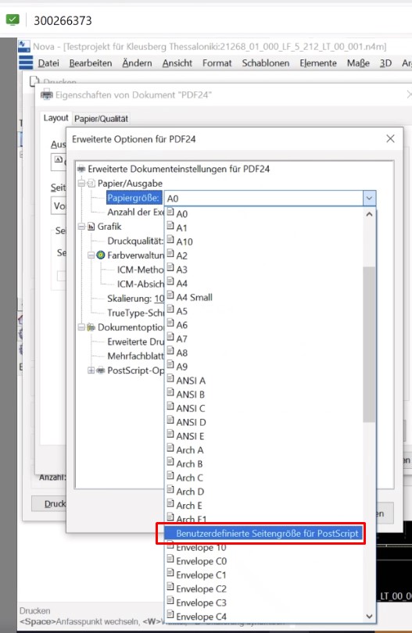The image size is (412, 633).
Task: Click the PostScript-Optionen printer icon
Action: click(101, 370)
